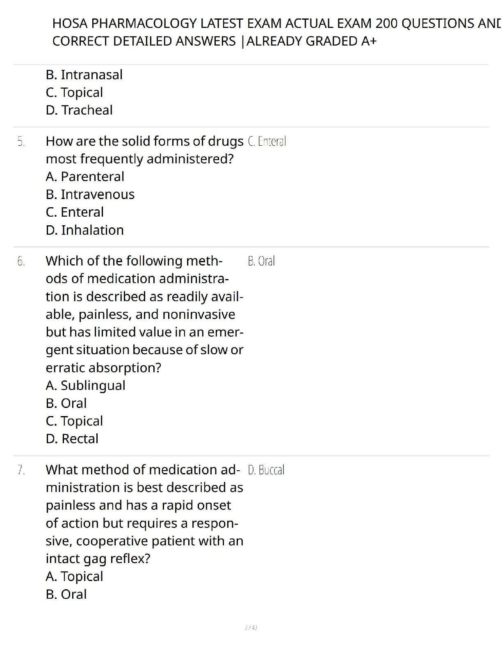Select option A. Topical under question 7
The height and width of the screenshot is (650, 502).
click(74, 577)
